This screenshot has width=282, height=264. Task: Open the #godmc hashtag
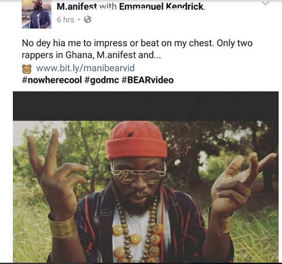point(102,80)
